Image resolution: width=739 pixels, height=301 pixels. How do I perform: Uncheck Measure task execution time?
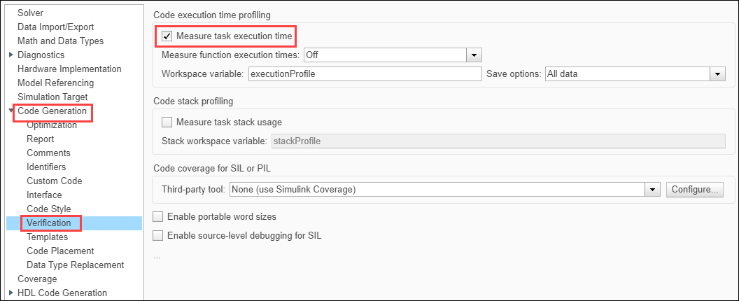point(167,35)
